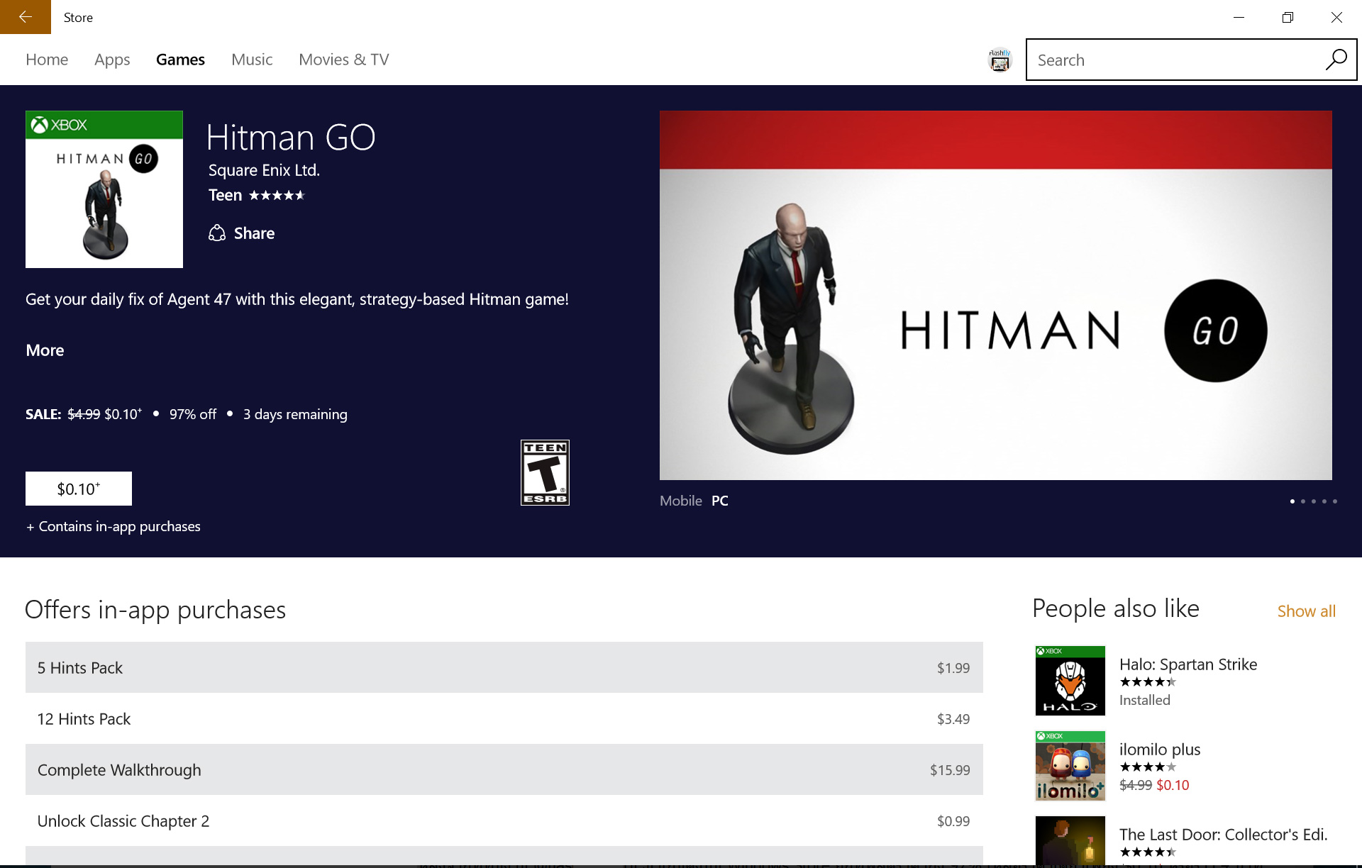This screenshot has height=868, width=1362.
Task: Open the Movies & TV tab
Action: [x=343, y=60]
